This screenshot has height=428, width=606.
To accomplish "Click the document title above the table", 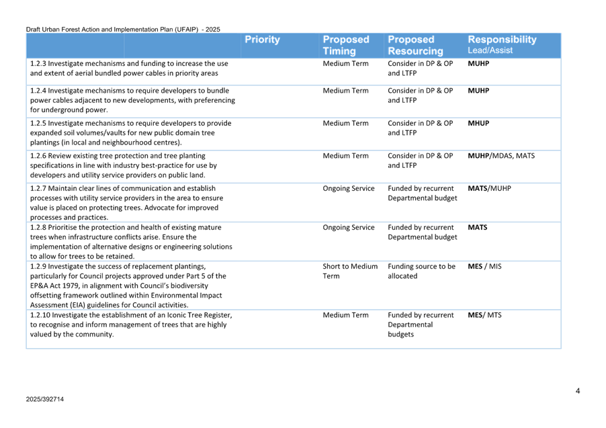I will tap(122, 30).
